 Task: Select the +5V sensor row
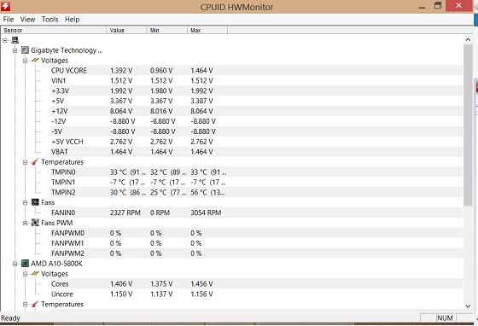coord(256,101)
